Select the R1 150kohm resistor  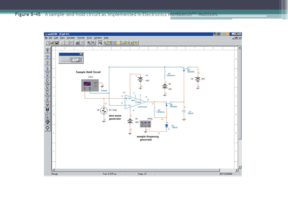[x=165, y=75]
